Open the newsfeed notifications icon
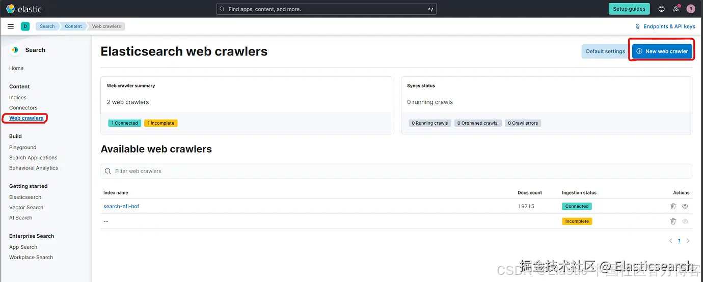 [676, 9]
